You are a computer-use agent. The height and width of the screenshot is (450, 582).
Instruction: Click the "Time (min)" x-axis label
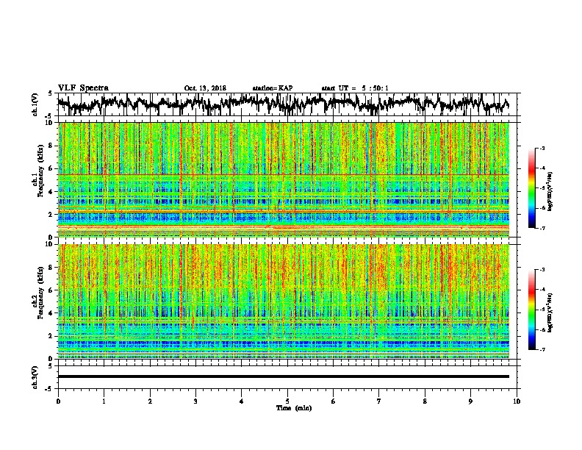[x=294, y=408]
